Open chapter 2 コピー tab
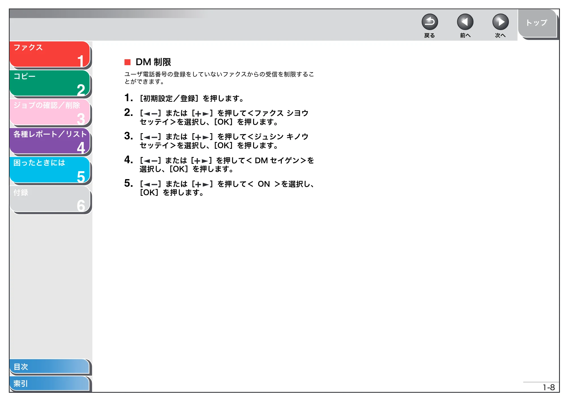567x401 pixels. [x=50, y=83]
